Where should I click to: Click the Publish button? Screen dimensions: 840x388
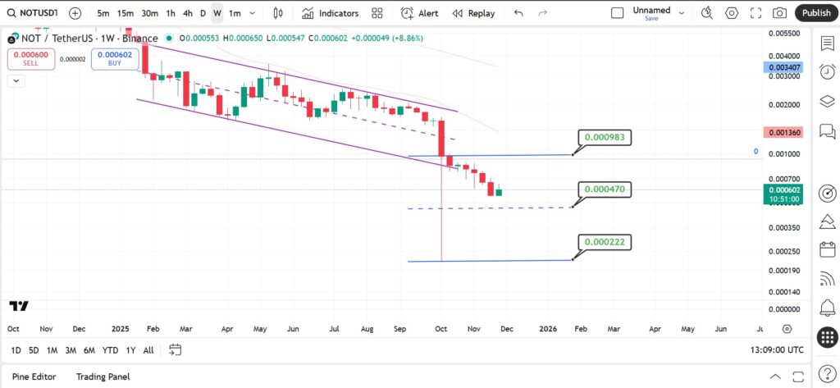pos(816,13)
